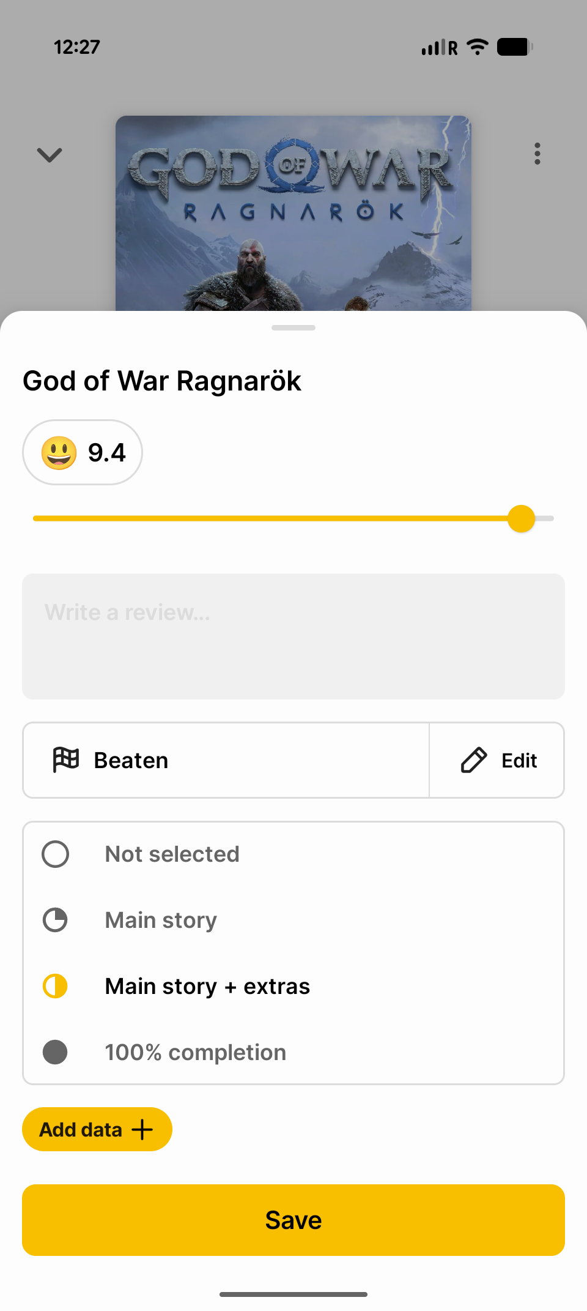Click the yellow rating slider knob
The width and height of the screenshot is (587, 1311).
(x=522, y=518)
